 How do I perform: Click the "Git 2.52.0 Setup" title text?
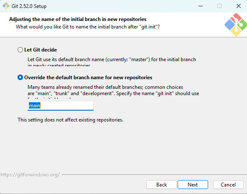pos(29,6)
